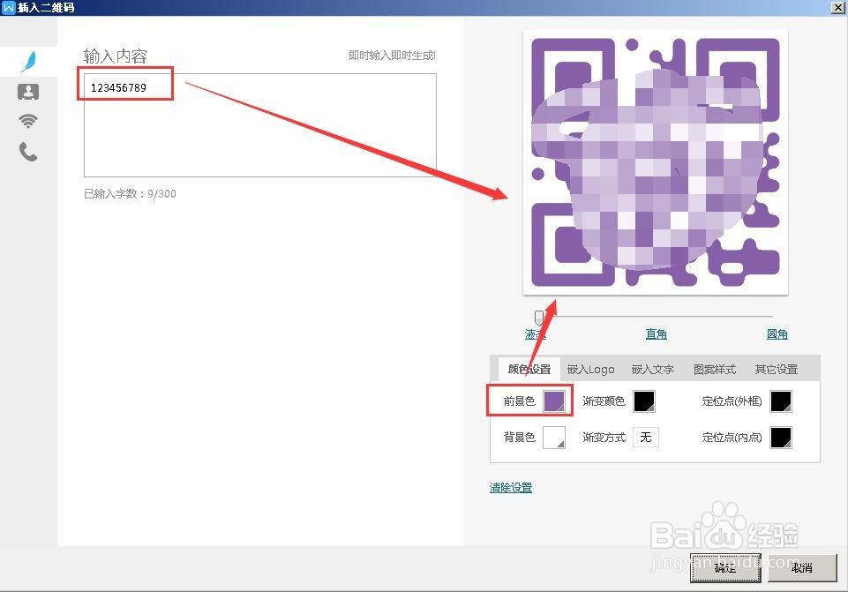Viewport: 848px width, 592px height.
Task: Open the 图案样式 tab
Action: pos(714,369)
